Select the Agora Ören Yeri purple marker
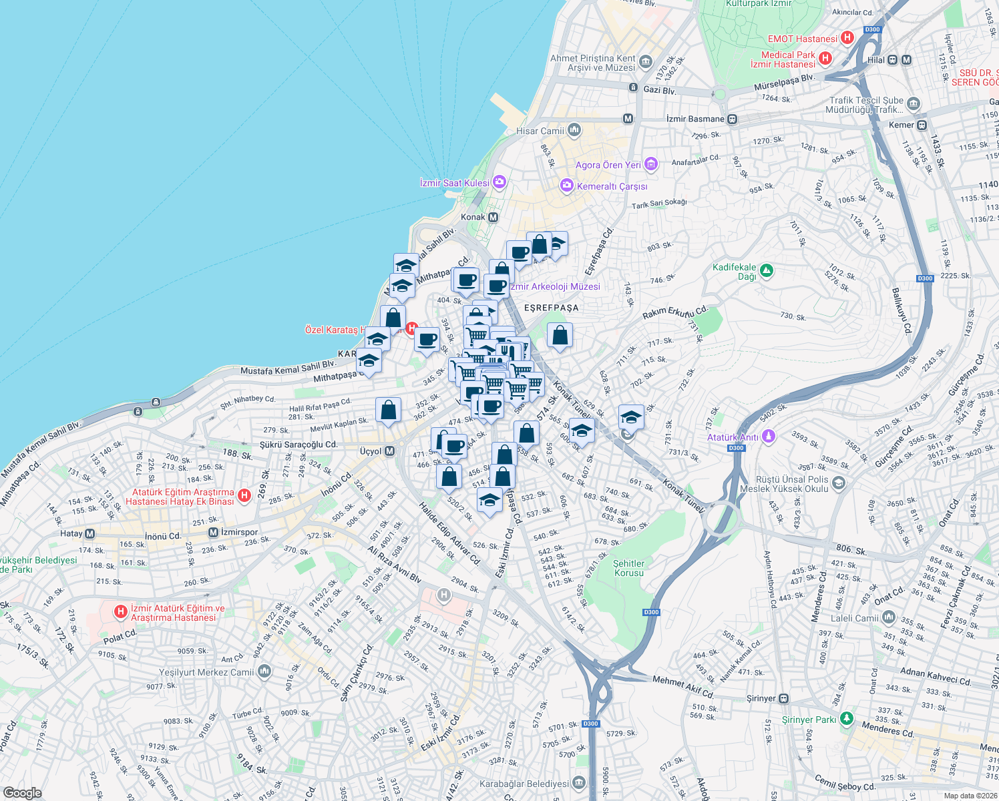 tap(650, 164)
